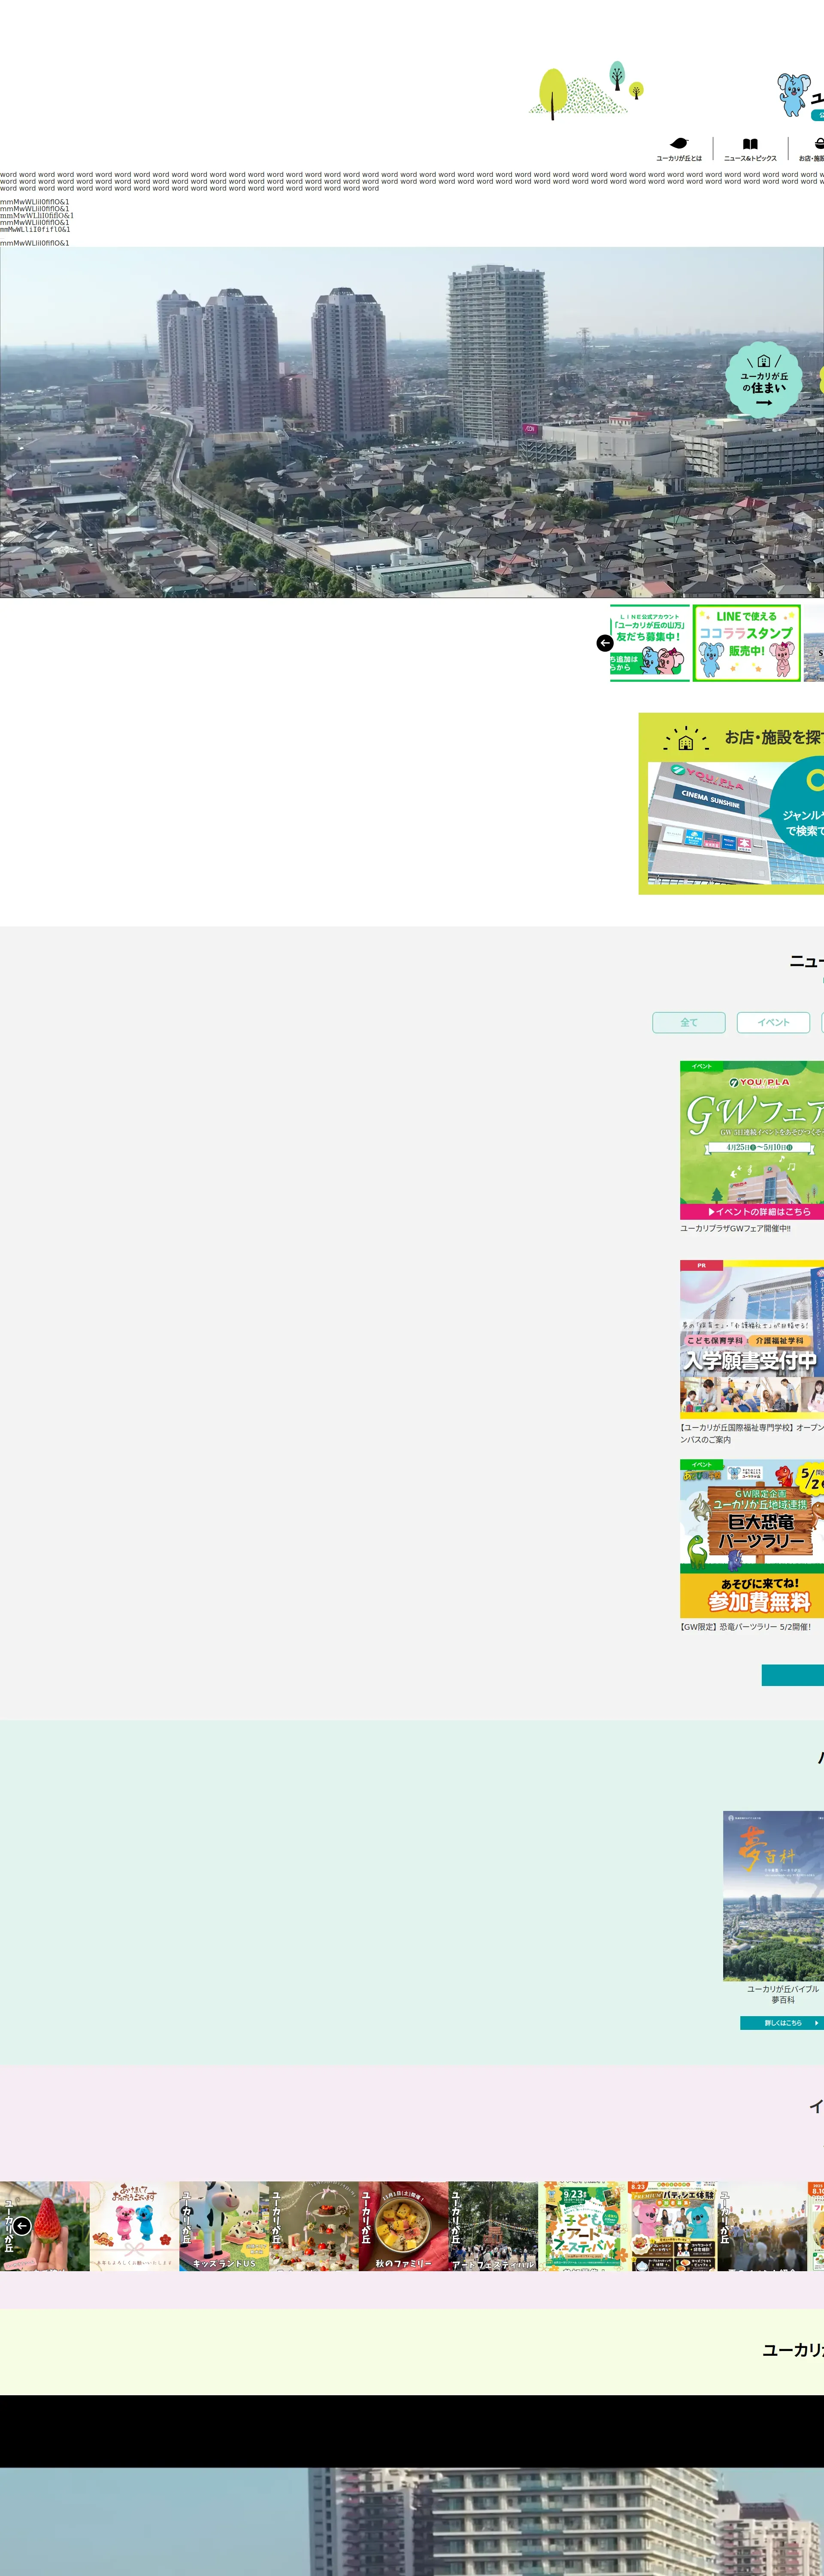Open the アートフェスティバル carousel photo
Viewport: 824px width, 2576px height.
493,2226
